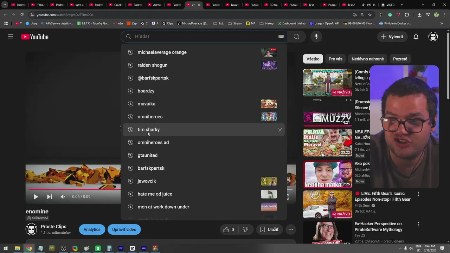Click the search magnifier button
Screen dimensions: 450x253
coord(296,37)
